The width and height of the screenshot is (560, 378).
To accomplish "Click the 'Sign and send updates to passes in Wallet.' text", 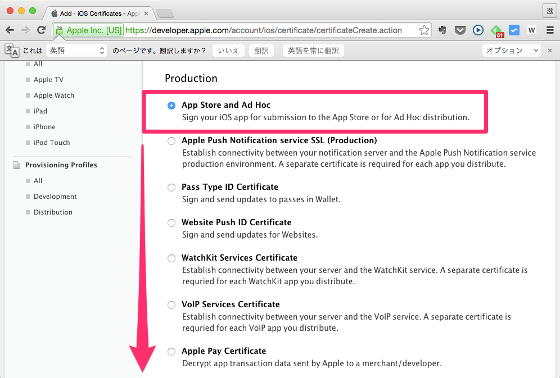I will pyautogui.click(x=261, y=199).
